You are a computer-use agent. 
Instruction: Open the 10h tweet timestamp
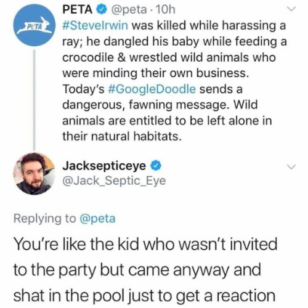166,10
